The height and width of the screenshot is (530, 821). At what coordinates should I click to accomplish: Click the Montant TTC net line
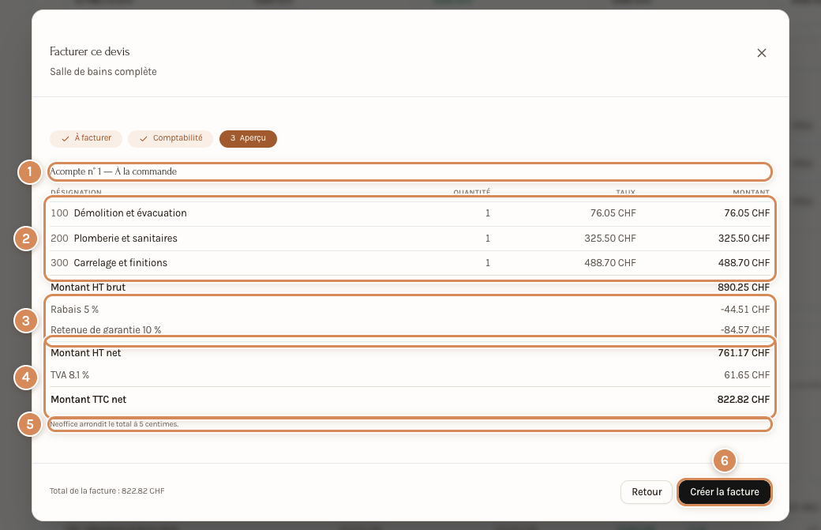point(410,400)
